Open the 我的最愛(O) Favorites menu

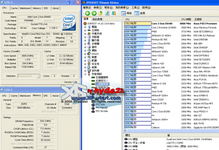pyautogui.click(x=122, y=8)
